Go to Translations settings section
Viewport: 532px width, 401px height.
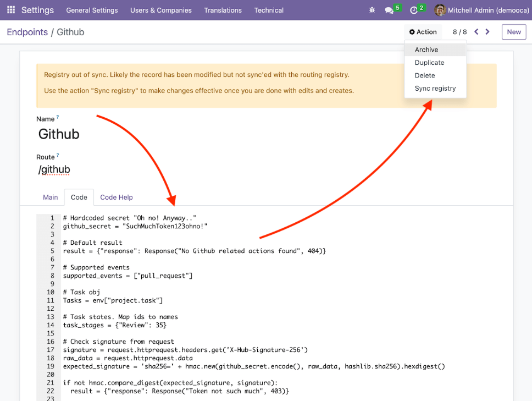click(x=223, y=10)
